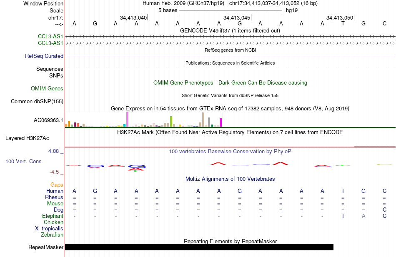Image resolution: width=396 pixels, height=257 pixels.
Task: Click the RefSeq Curated track label
Action: click(x=44, y=56)
